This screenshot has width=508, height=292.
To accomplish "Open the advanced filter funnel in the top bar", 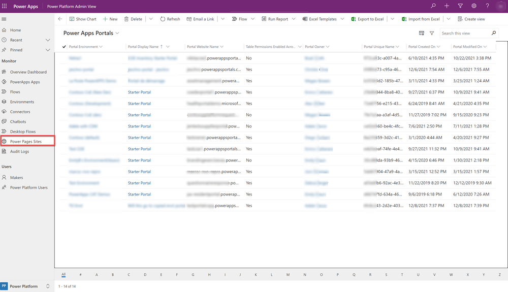I will point(460,6).
